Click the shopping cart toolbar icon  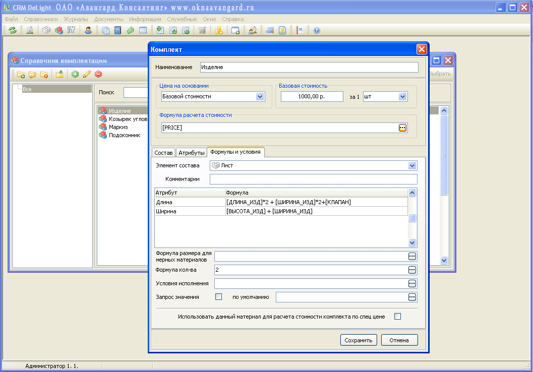[202, 30]
